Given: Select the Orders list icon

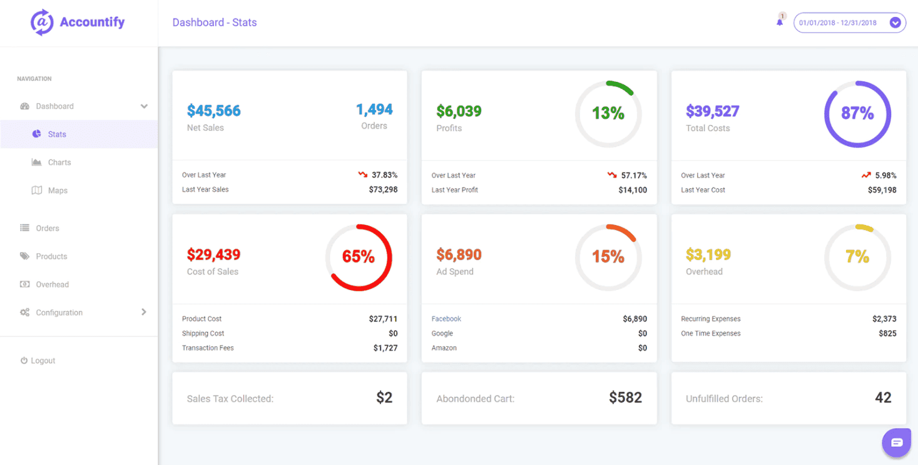Looking at the screenshot, I should tap(24, 227).
